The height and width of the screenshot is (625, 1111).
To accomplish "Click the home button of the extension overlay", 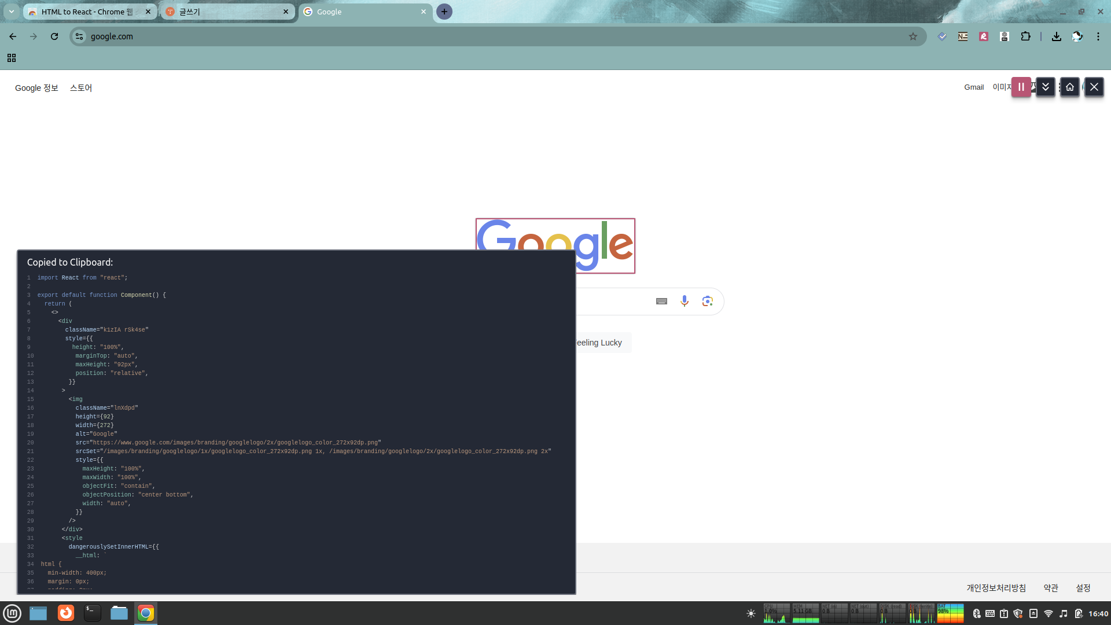I will point(1069,87).
